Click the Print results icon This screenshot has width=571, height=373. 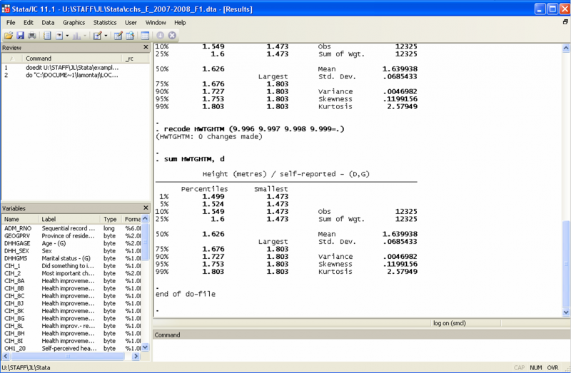[x=31, y=35]
